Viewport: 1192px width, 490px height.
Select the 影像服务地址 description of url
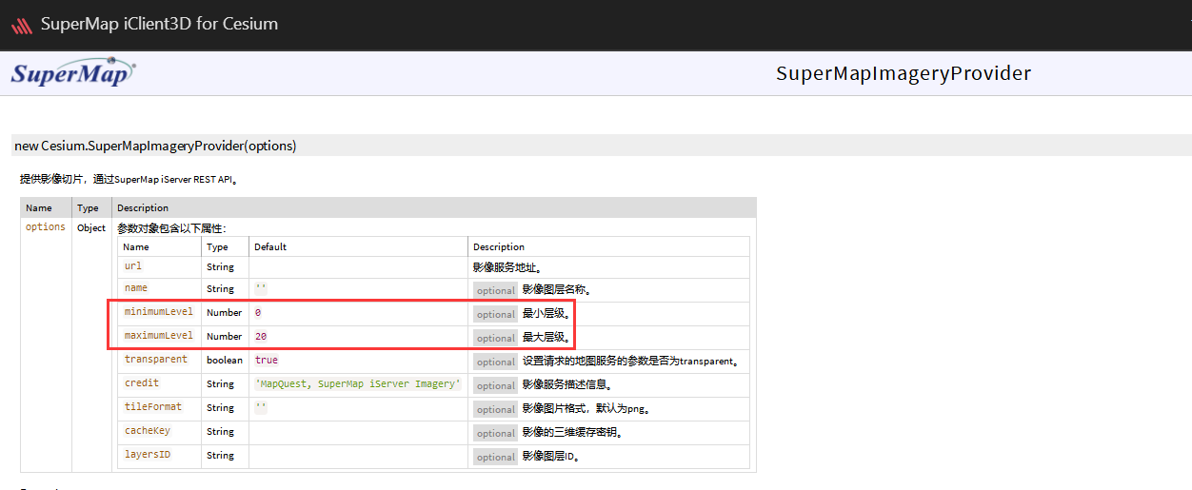tap(507, 267)
